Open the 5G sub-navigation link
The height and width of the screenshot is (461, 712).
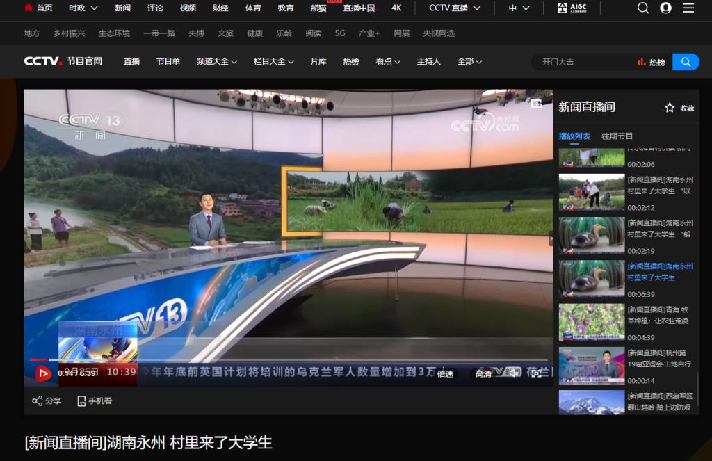[340, 33]
